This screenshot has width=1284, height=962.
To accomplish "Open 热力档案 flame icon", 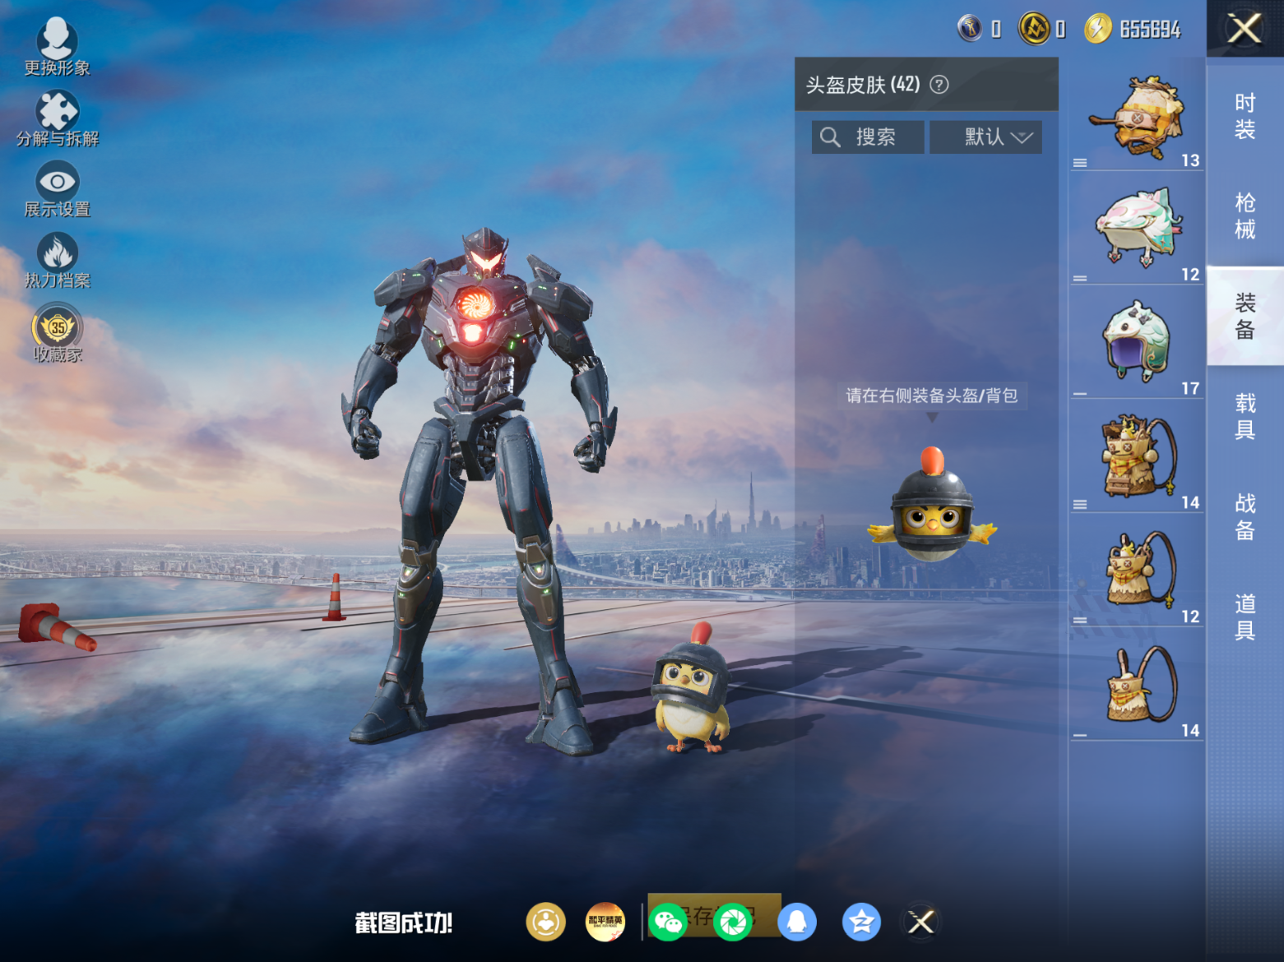I will (57, 261).
